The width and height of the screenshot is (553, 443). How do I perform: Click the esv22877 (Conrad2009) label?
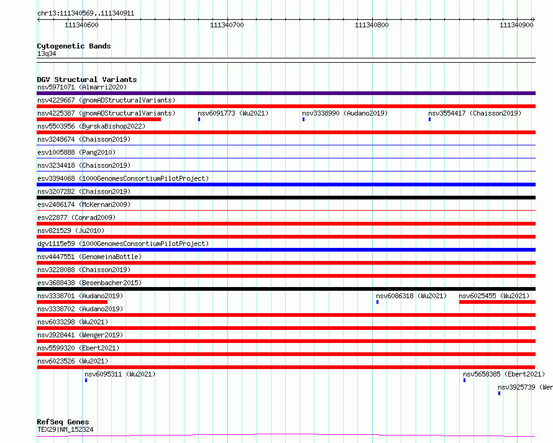pos(76,217)
